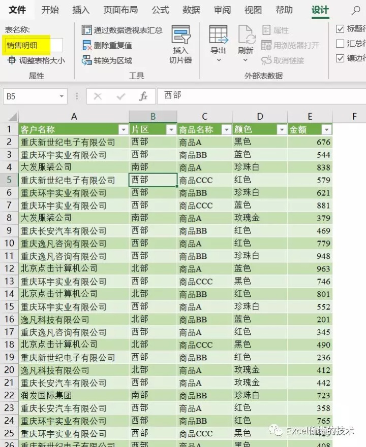Enable the Total Row (汇总行) checkbox
The image size is (366, 447).
340,44
